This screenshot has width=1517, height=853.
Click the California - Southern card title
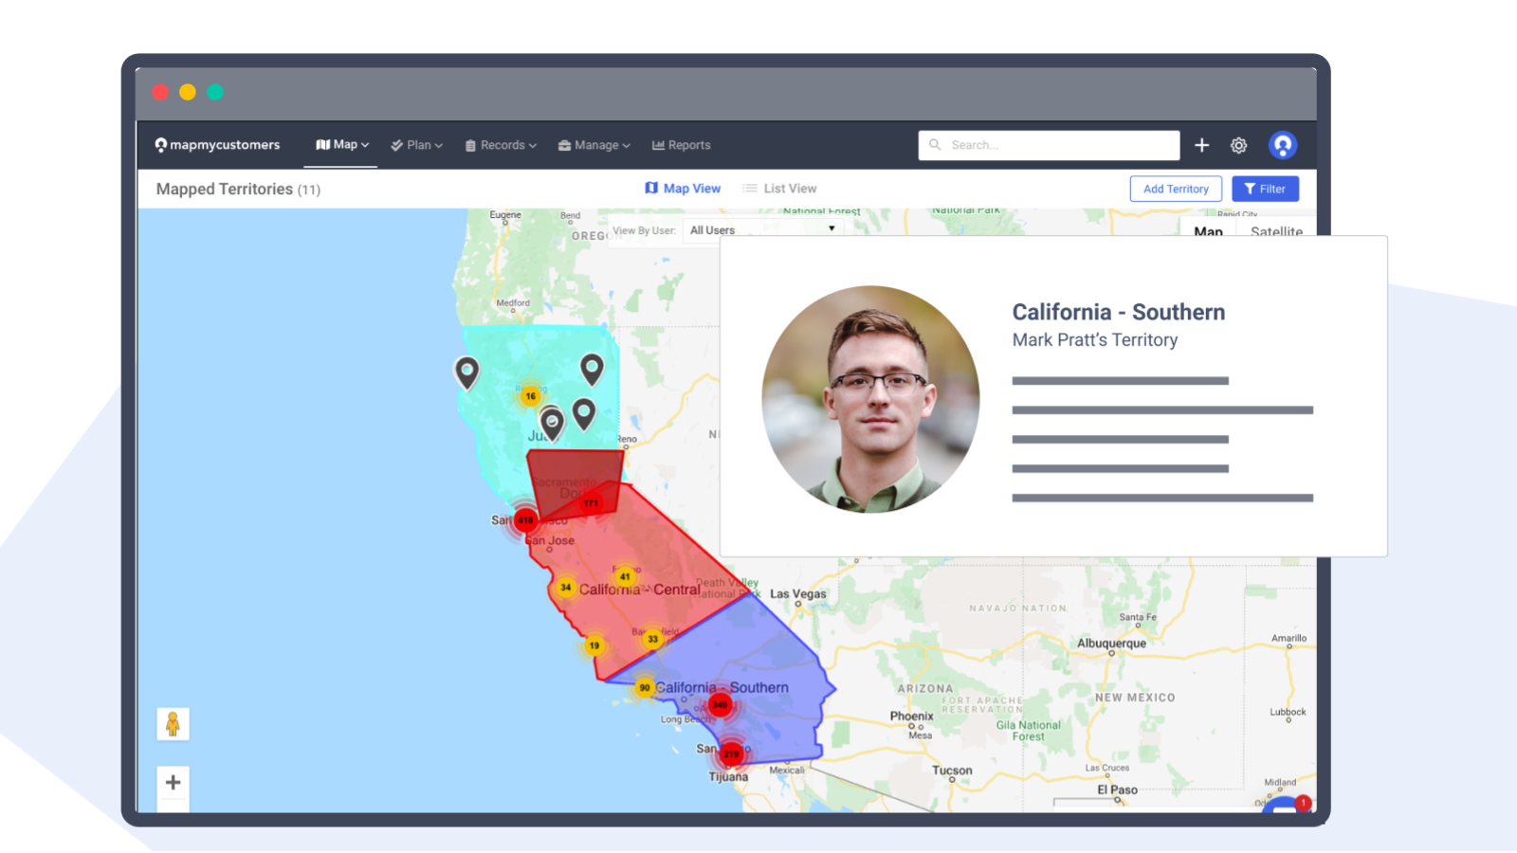coord(1119,312)
